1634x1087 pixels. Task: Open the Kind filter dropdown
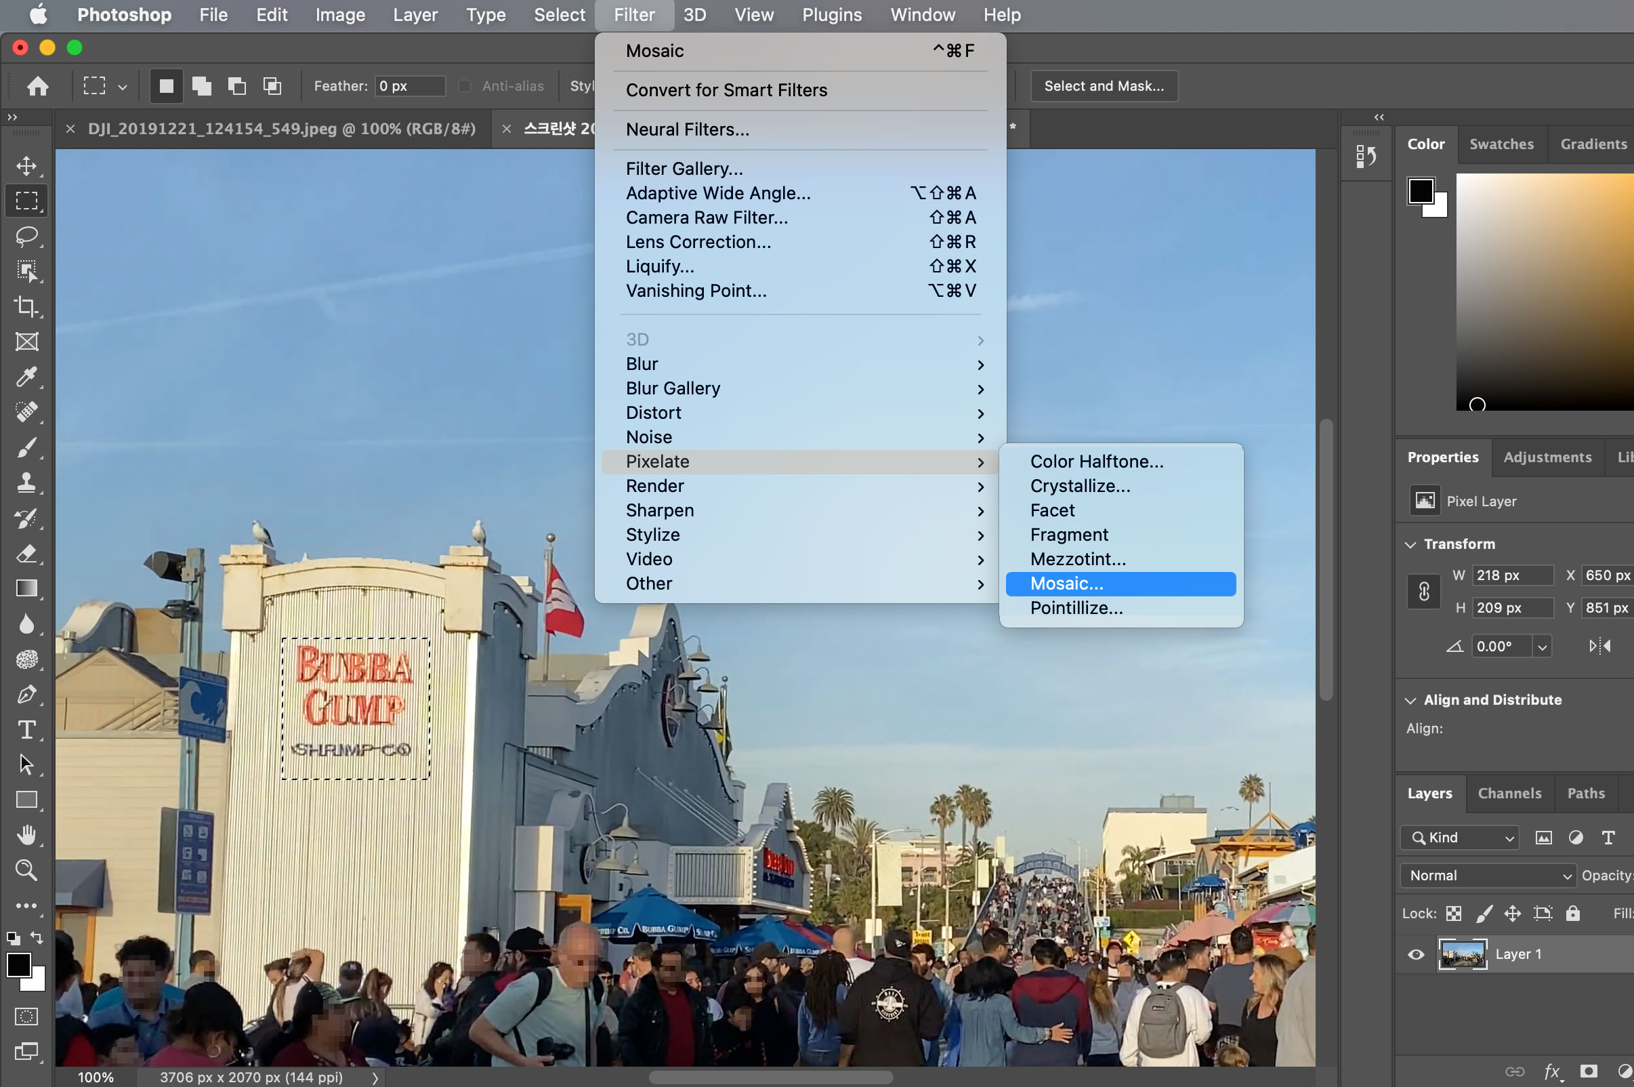pyautogui.click(x=1459, y=838)
